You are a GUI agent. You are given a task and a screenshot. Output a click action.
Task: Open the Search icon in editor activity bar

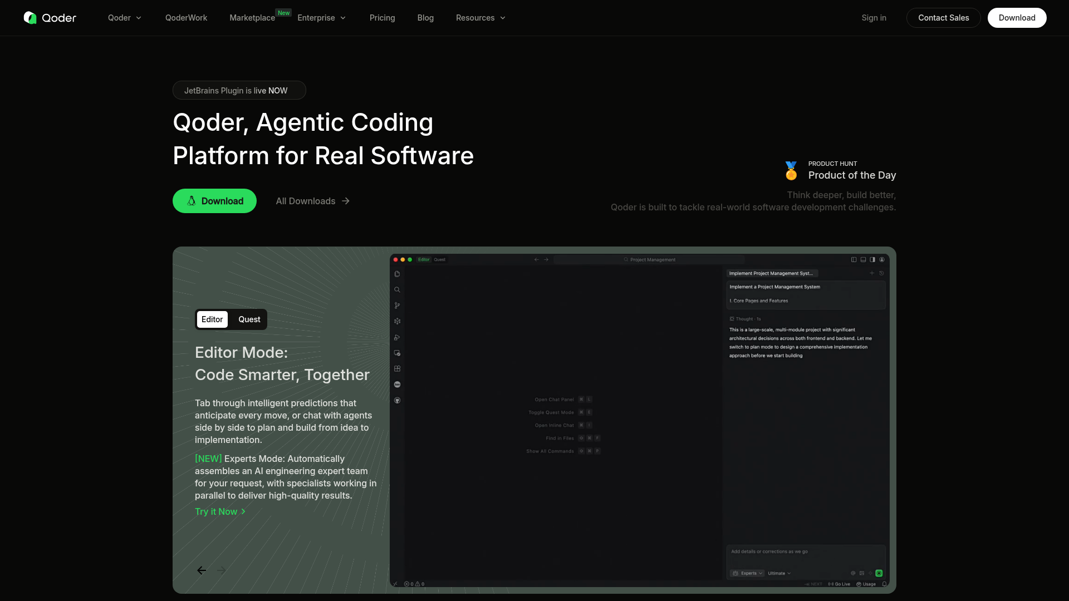point(397,289)
